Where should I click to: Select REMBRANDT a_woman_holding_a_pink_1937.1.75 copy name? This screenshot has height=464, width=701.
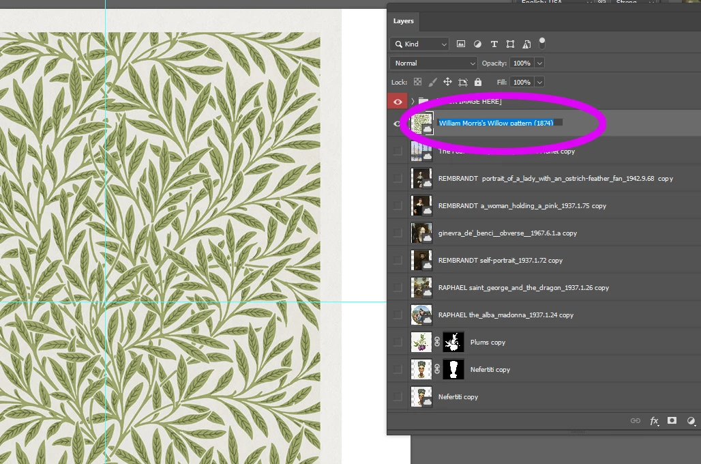point(522,206)
